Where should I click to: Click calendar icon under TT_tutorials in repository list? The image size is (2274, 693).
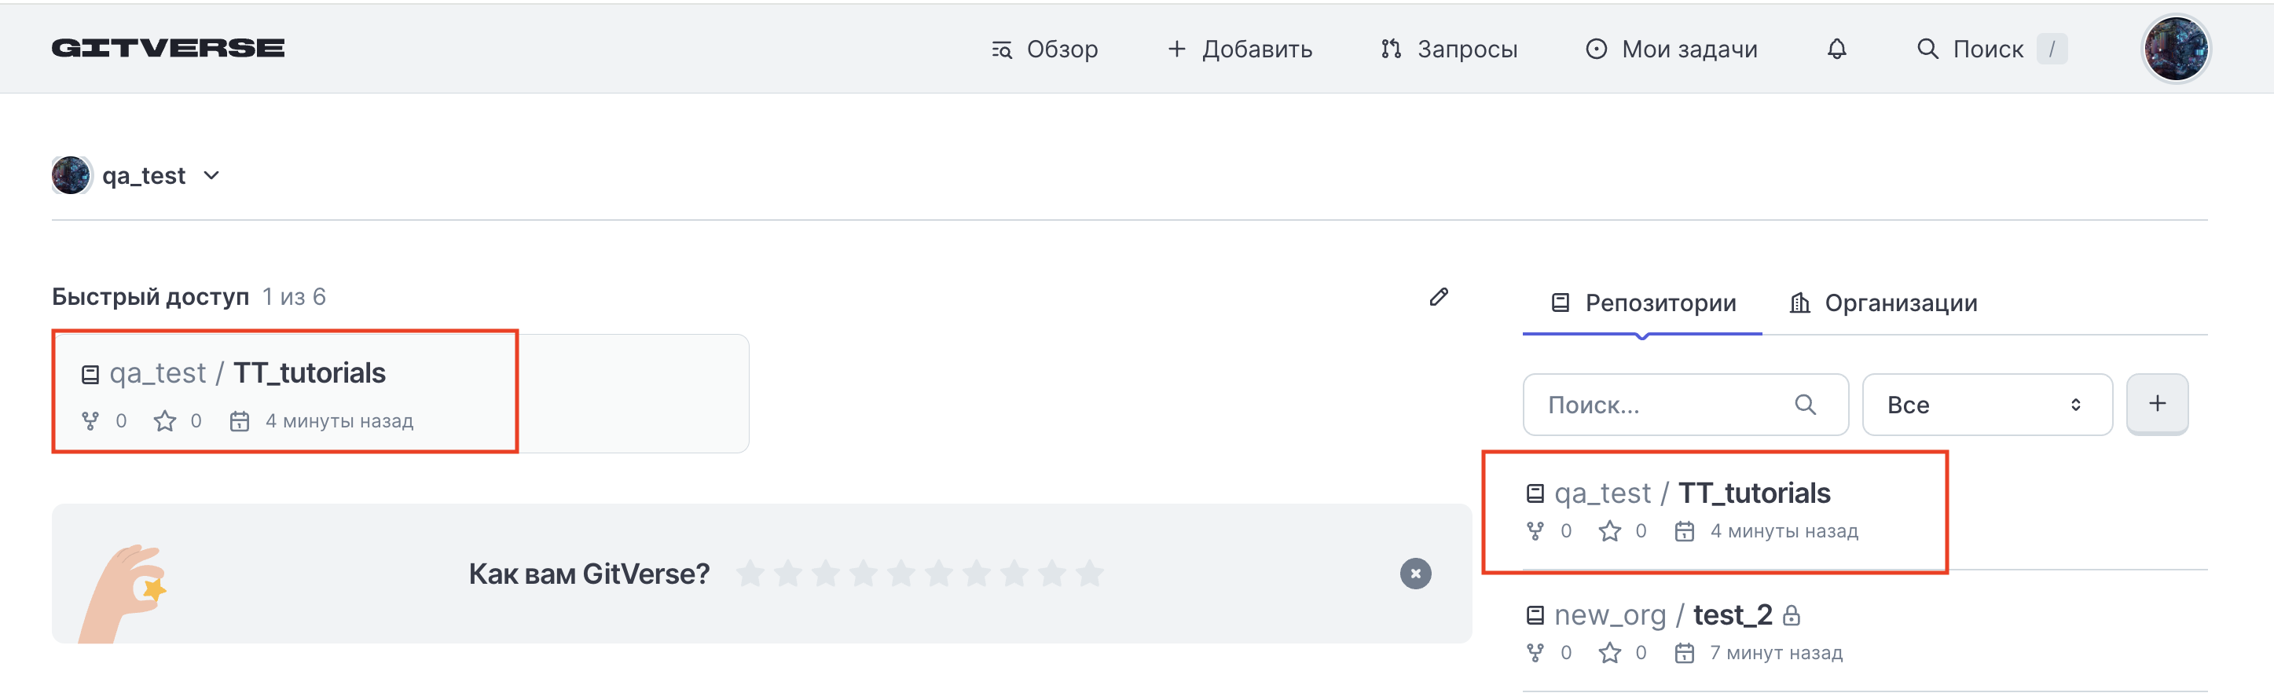click(1685, 530)
